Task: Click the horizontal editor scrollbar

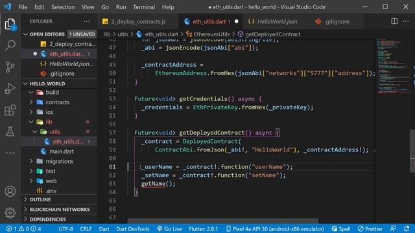Action: [x=223, y=221]
